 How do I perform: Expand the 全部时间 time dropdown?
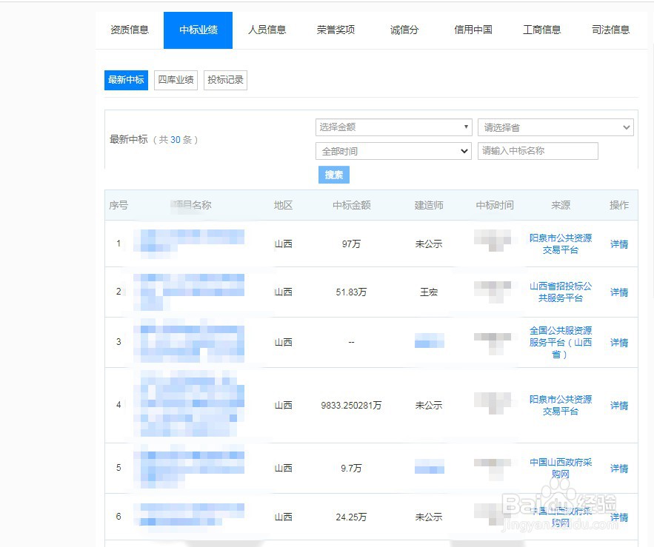(x=394, y=151)
